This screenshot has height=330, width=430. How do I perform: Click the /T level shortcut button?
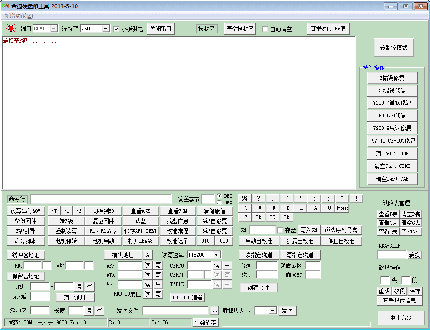(54, 211)
